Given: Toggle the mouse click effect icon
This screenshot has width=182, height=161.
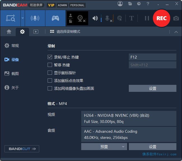Looking at the screenshot, I should point(120,18).
